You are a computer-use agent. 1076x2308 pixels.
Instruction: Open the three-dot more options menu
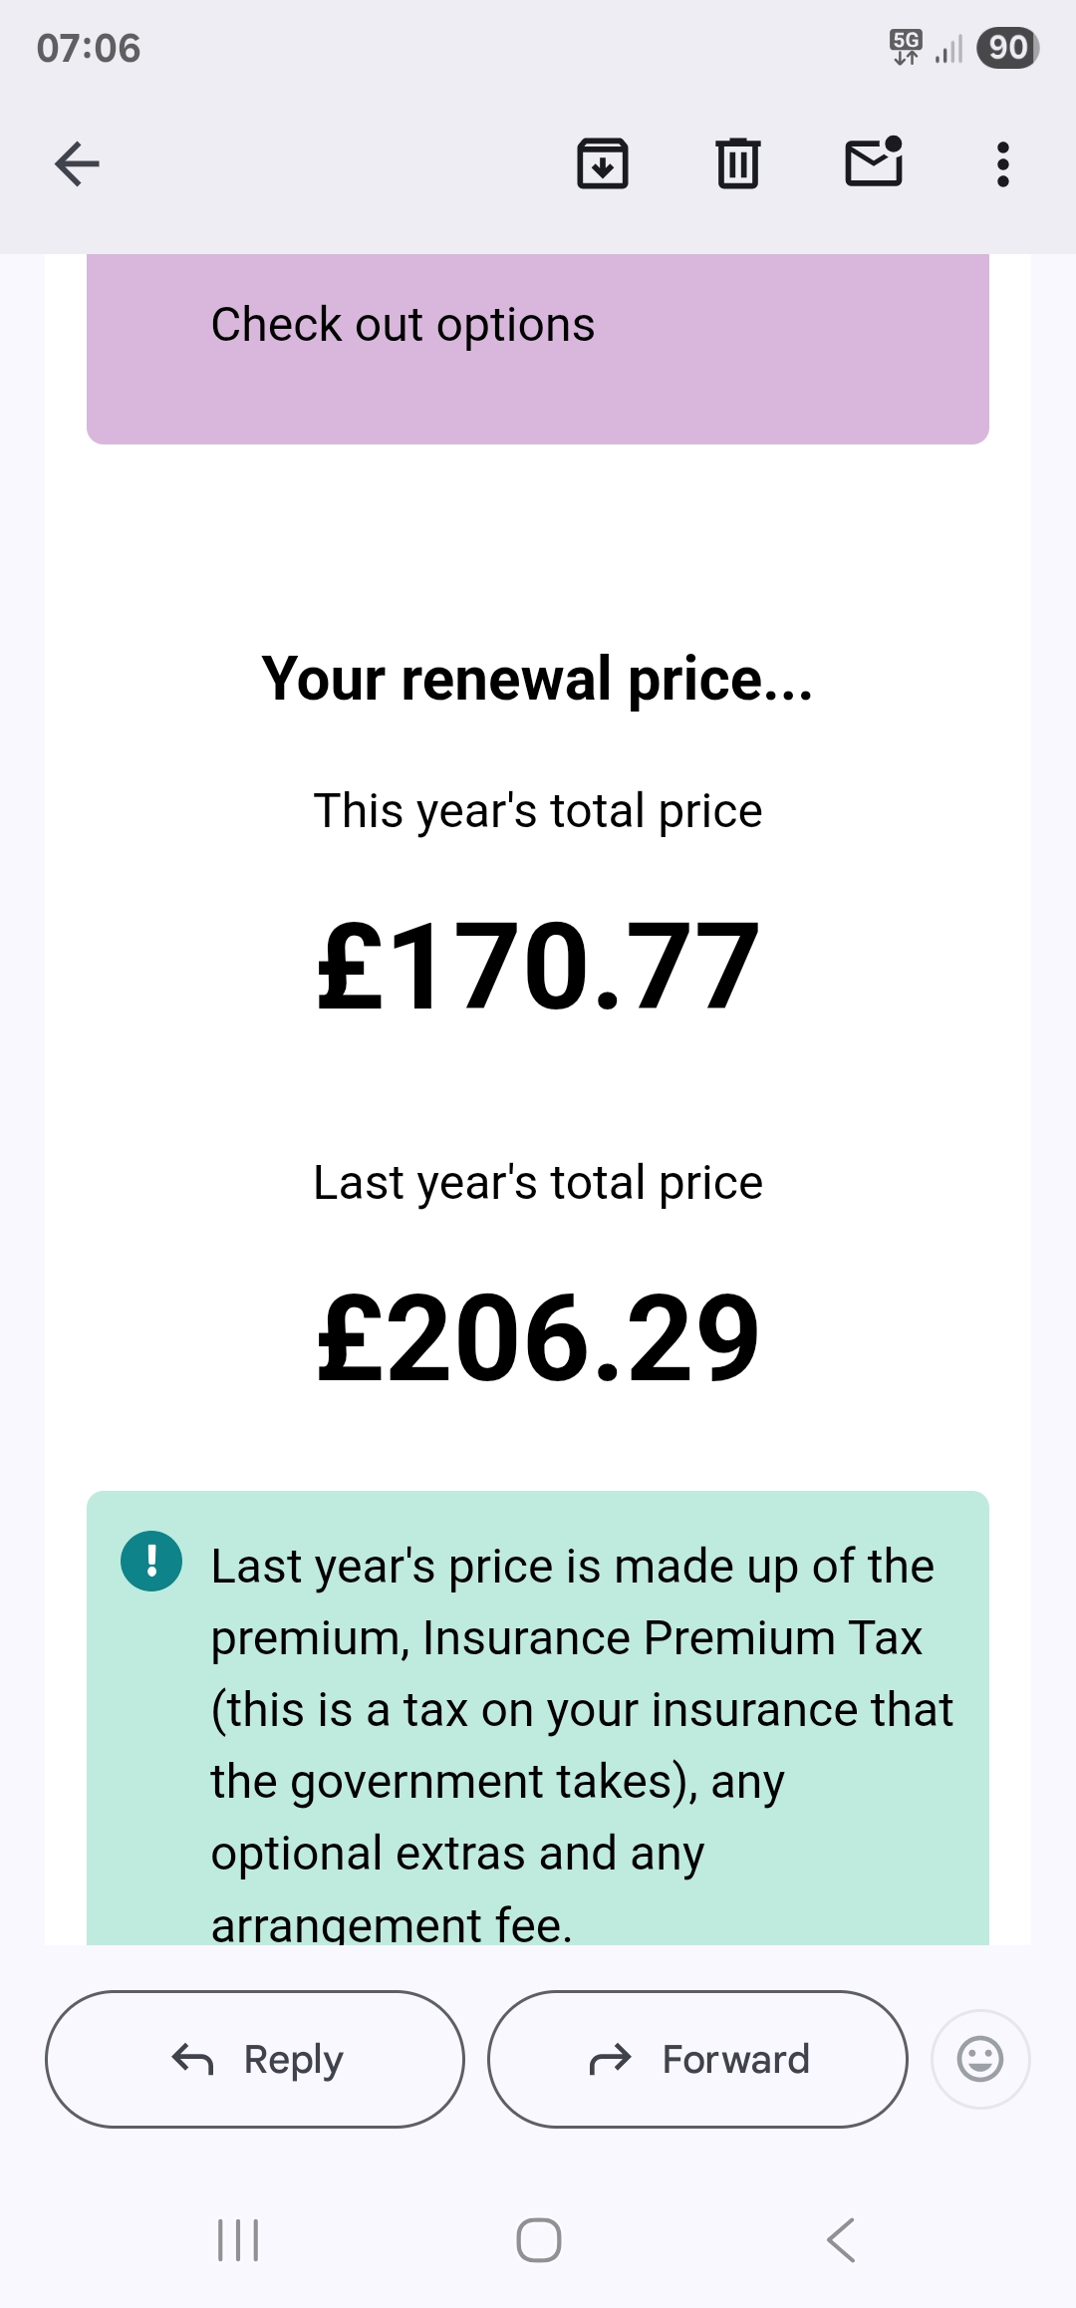pyautogui.click(x=1003, y=164)
